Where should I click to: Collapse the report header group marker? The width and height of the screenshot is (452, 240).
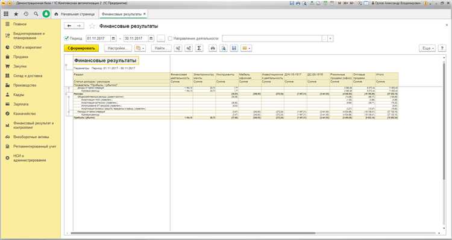pos(66,66)
